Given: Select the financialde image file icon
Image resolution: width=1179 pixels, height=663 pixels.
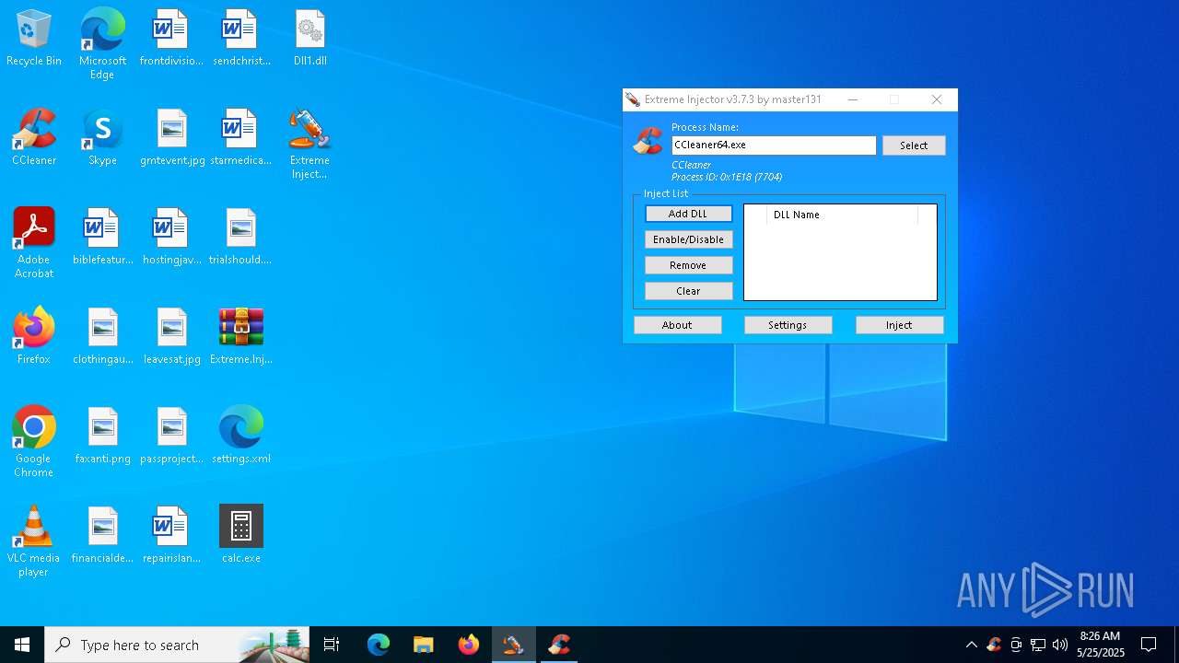Looking at the screenshot, I should pyautogui.click(x=102, y=536).
